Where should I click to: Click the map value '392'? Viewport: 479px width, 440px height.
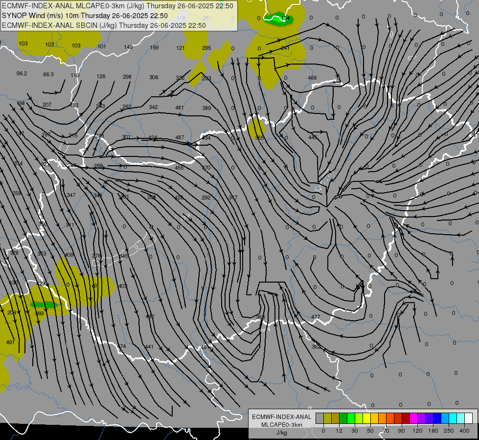[316, 347]
